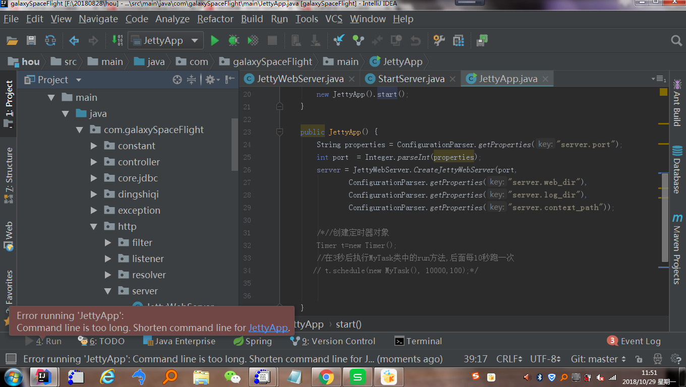
Task: Close the JettyApp.java tab
Action: (x=545, y=79)
